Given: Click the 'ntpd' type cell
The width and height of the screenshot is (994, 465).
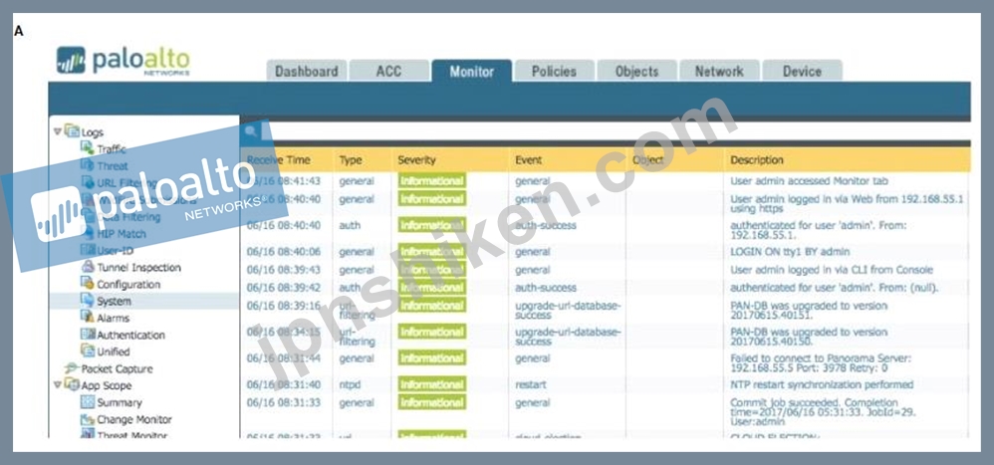Looking at the screenshot, I should (x=351, y=384).
